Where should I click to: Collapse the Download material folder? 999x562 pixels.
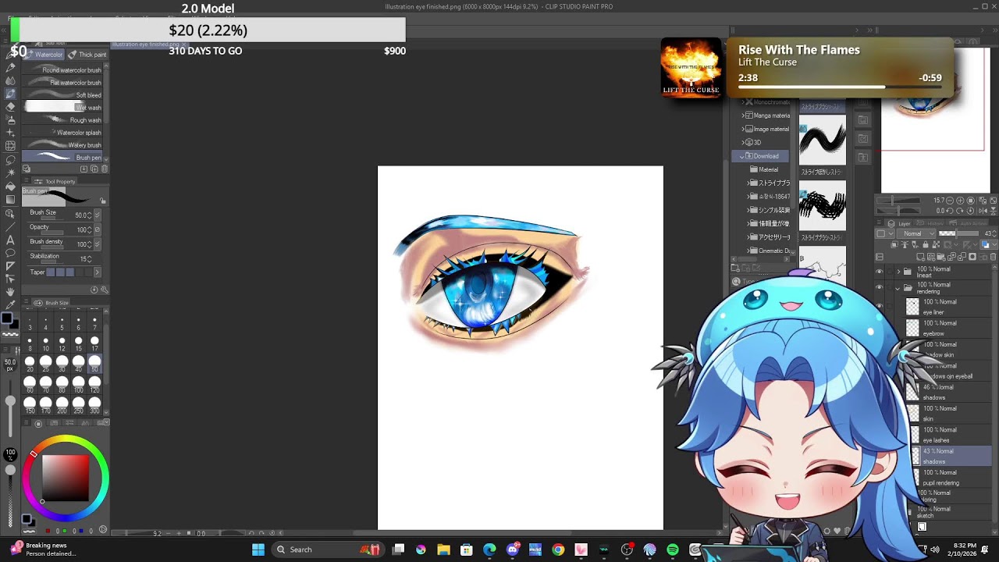(x=742, y=156)
